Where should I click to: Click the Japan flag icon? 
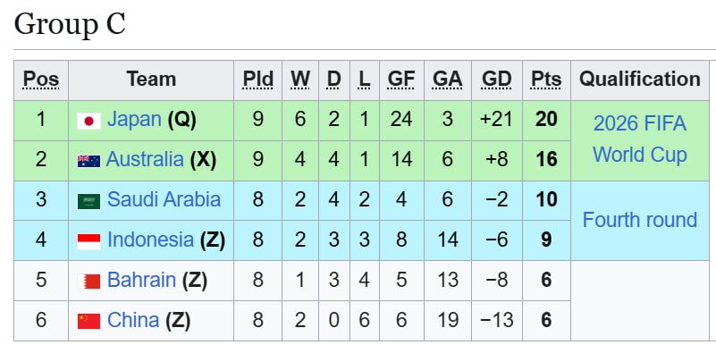pos(88,121)
